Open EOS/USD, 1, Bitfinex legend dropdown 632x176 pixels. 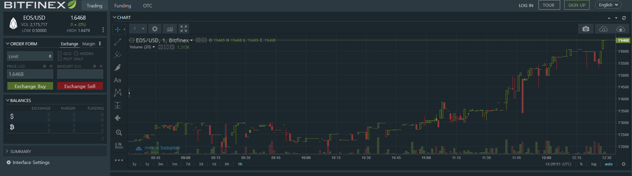tap(191, 41)
